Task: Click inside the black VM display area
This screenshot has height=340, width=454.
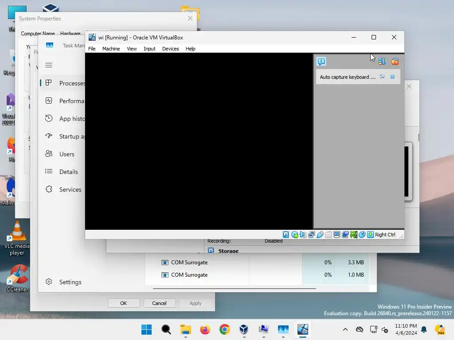Action: (199, 141)
